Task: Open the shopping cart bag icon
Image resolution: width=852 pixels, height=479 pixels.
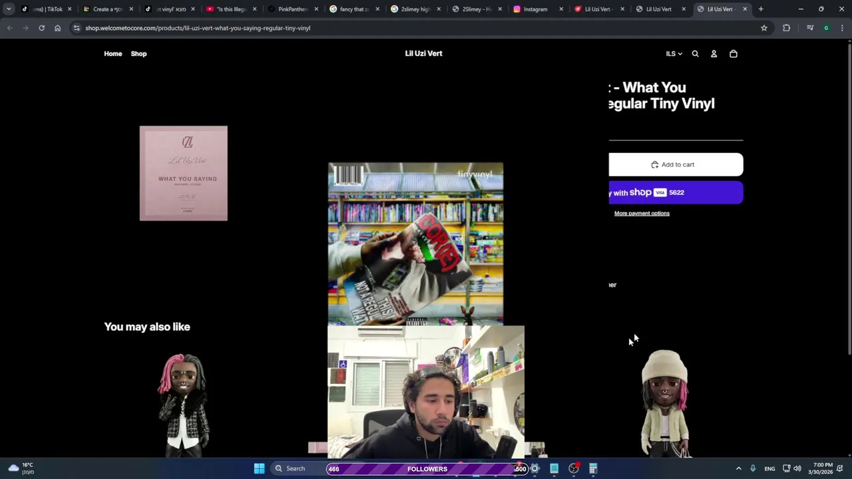Action: point(734,54)
